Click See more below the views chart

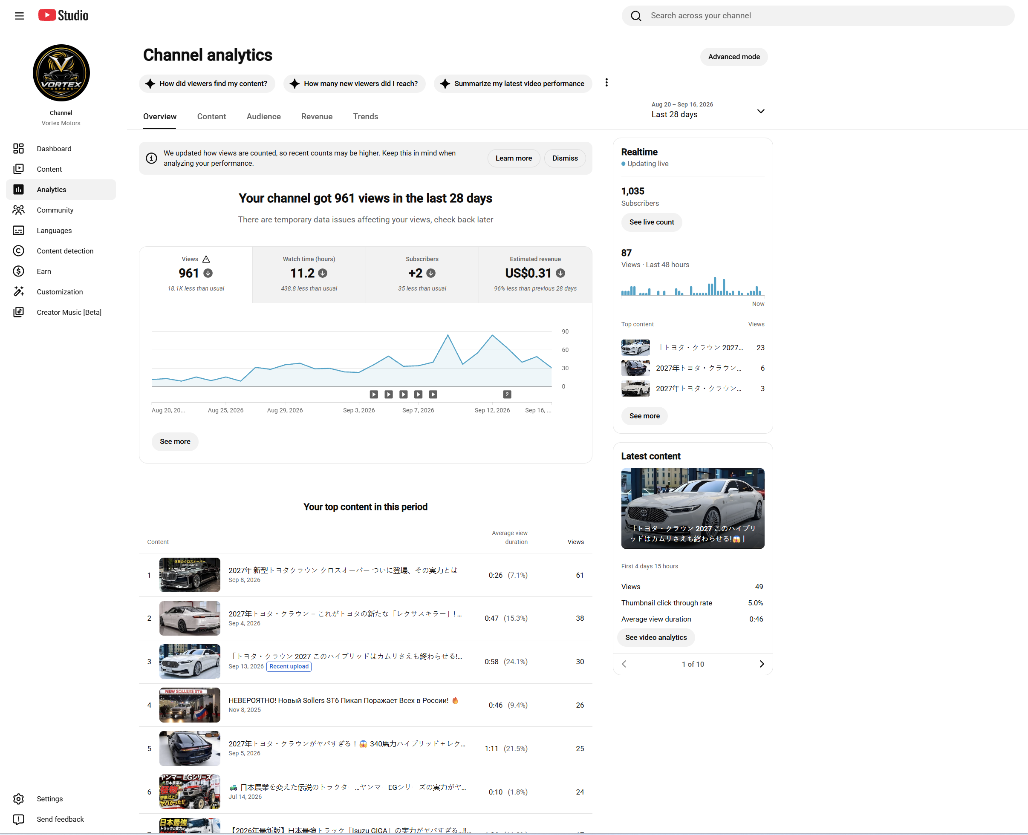click(175, 441)
